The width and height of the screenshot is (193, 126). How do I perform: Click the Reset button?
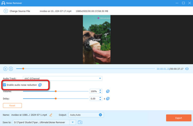coord(12,105)
